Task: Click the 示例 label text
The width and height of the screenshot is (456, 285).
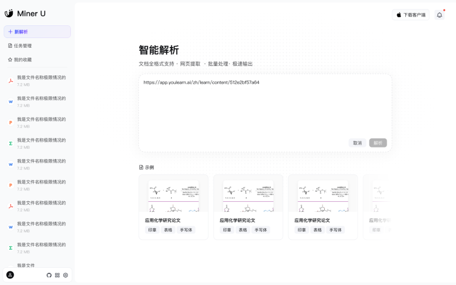Action: pyautogui.click(x=149, y=167)
